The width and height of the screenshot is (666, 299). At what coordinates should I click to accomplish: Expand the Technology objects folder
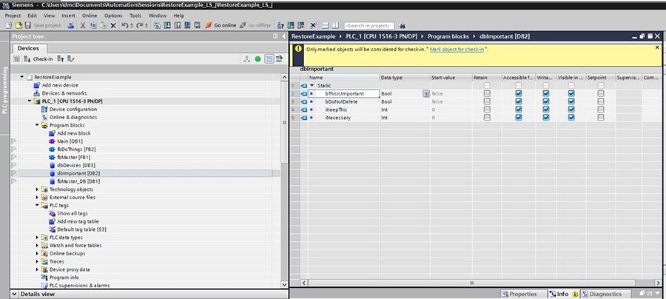[x=37, y=189]
